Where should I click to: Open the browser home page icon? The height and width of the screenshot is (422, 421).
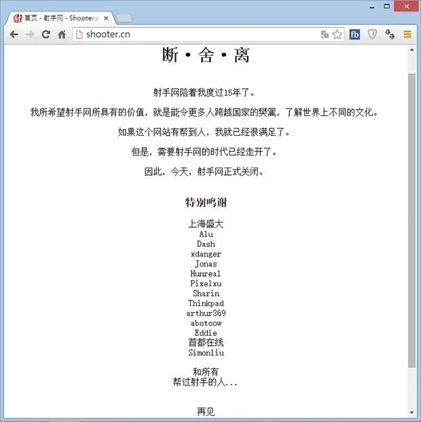(x=62, y=35)
